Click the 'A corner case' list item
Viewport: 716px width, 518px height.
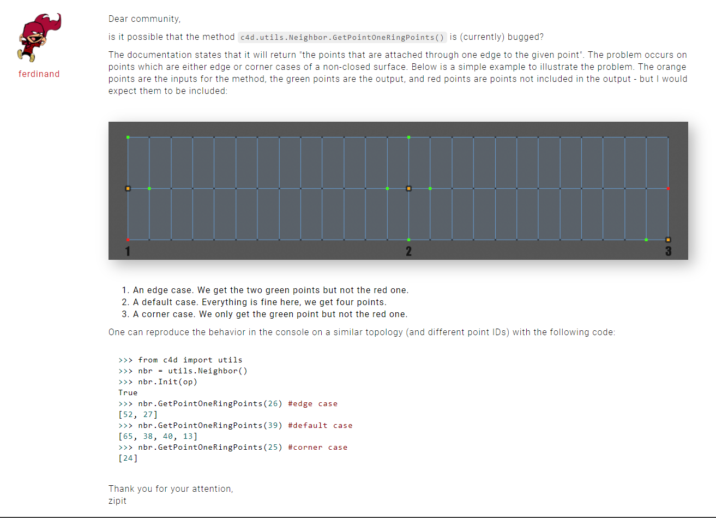pos(270,314)
